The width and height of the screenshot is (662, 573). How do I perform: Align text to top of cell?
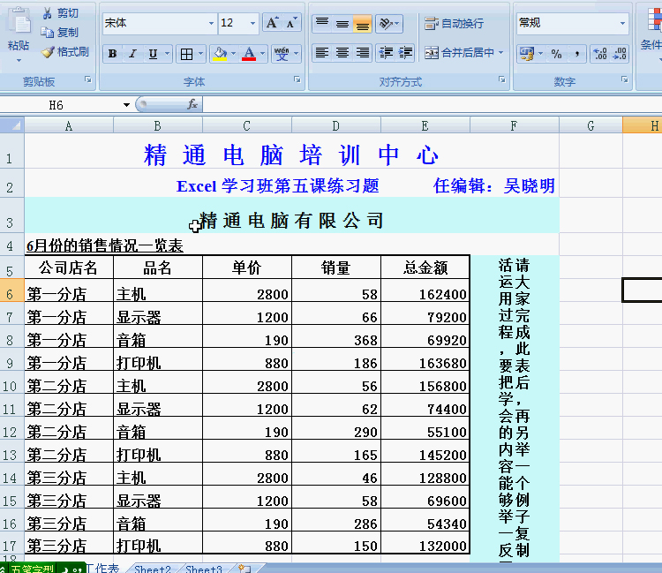tap(322, 23)
